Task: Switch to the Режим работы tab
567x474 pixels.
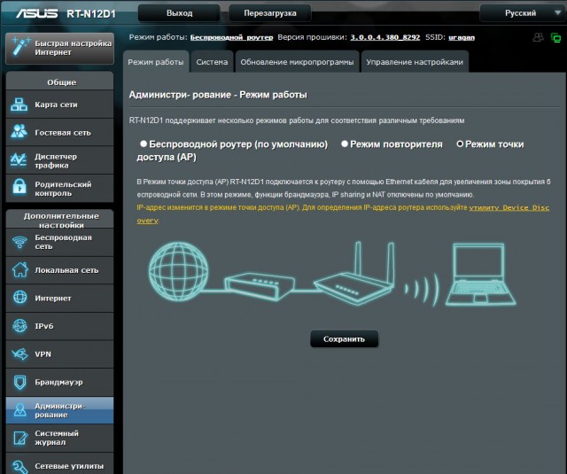Action: [x=156, y=62]
